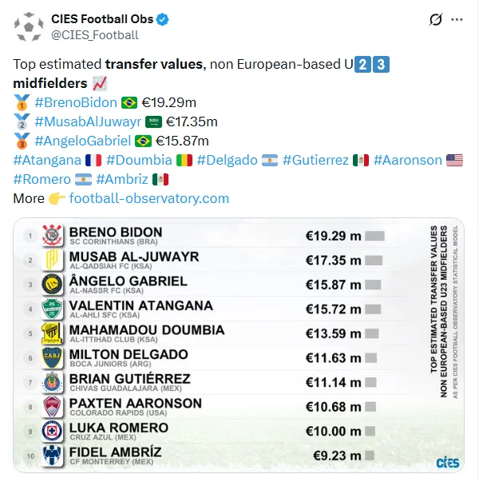Open the #Atangana hashtag

(x=47, y=160)
